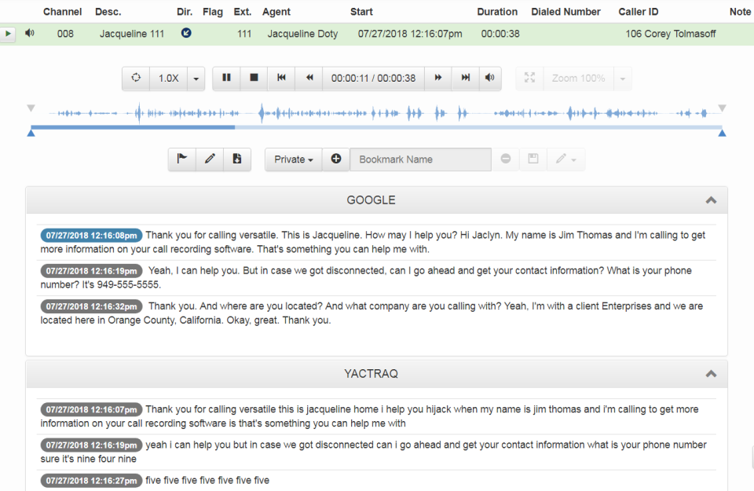
Task: Mute audio with the speaker icon
Action: click(490, 78)
